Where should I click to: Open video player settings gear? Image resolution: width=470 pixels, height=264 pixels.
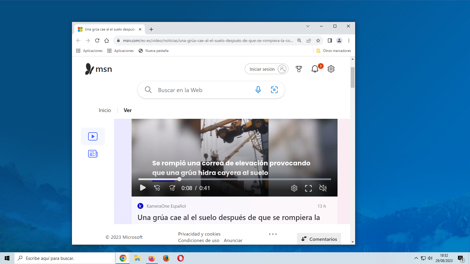(x=294, y=188)
